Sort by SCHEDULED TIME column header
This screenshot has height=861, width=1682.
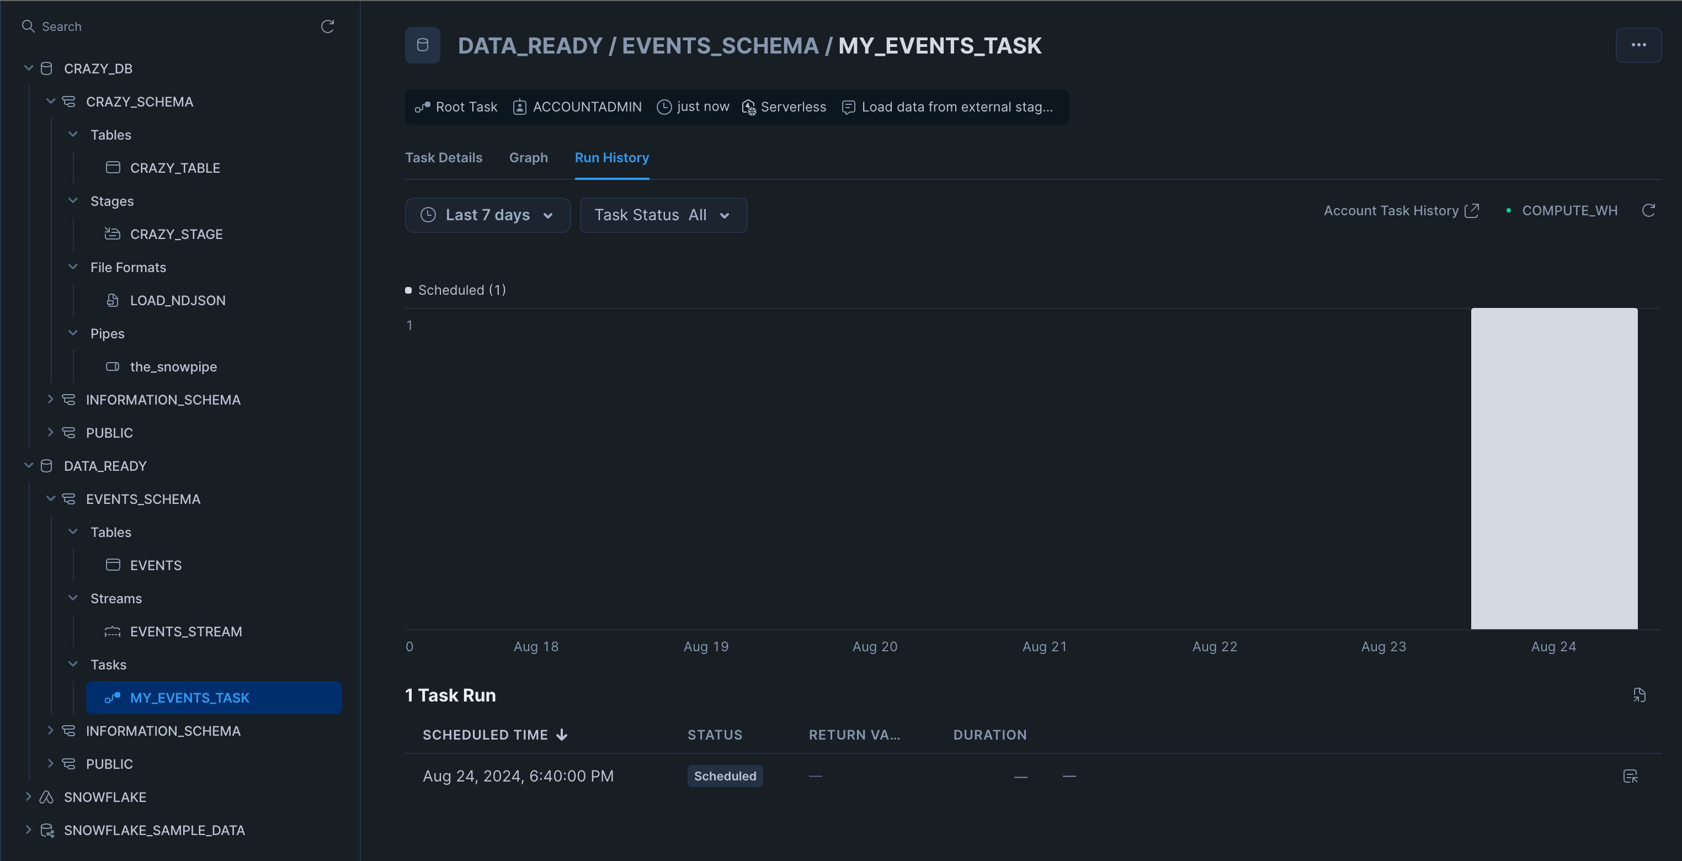pos(495,735)
